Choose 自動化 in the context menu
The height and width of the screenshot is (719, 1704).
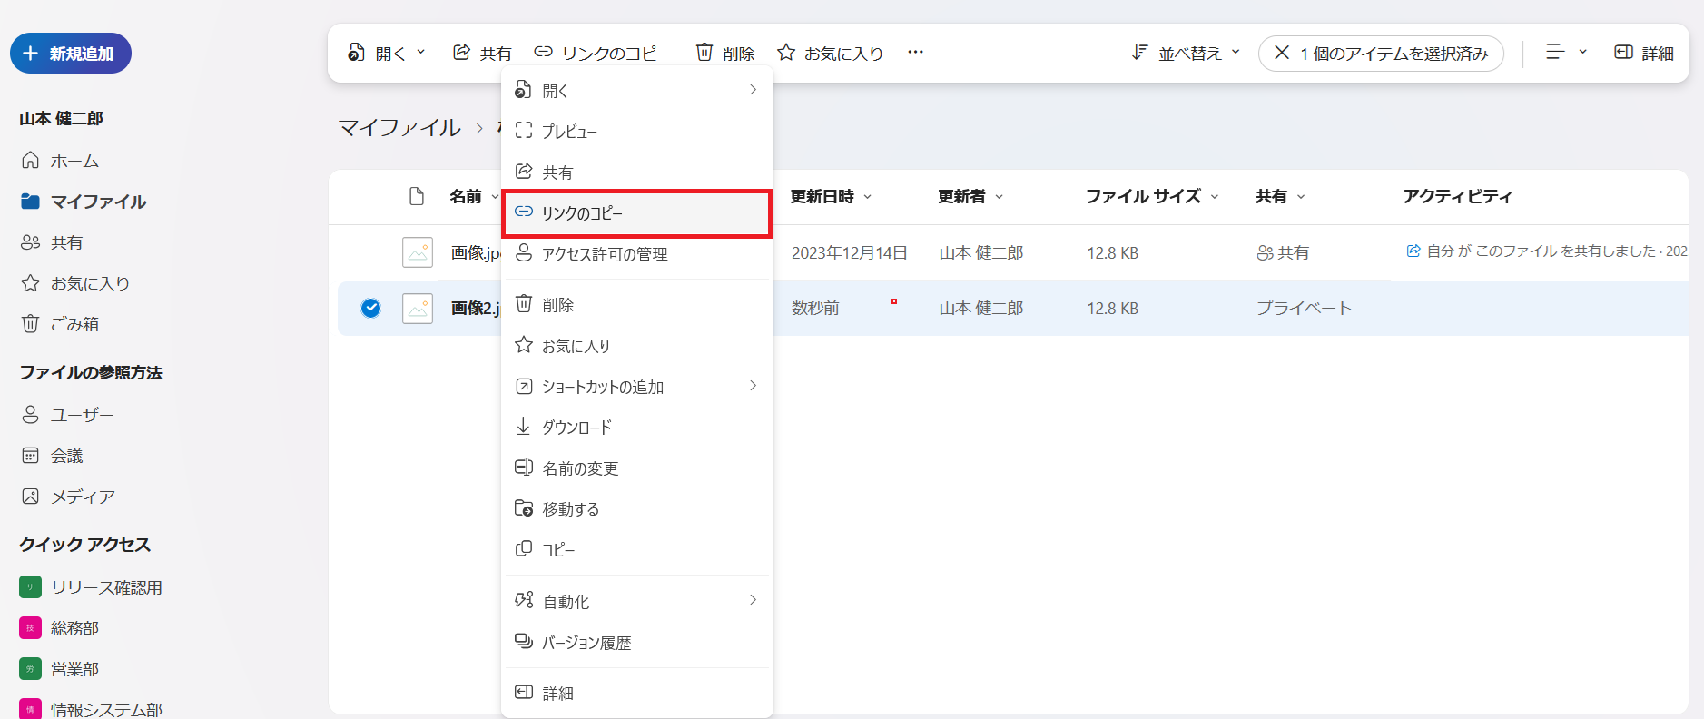pyautogui.click(x=636, y=601)
